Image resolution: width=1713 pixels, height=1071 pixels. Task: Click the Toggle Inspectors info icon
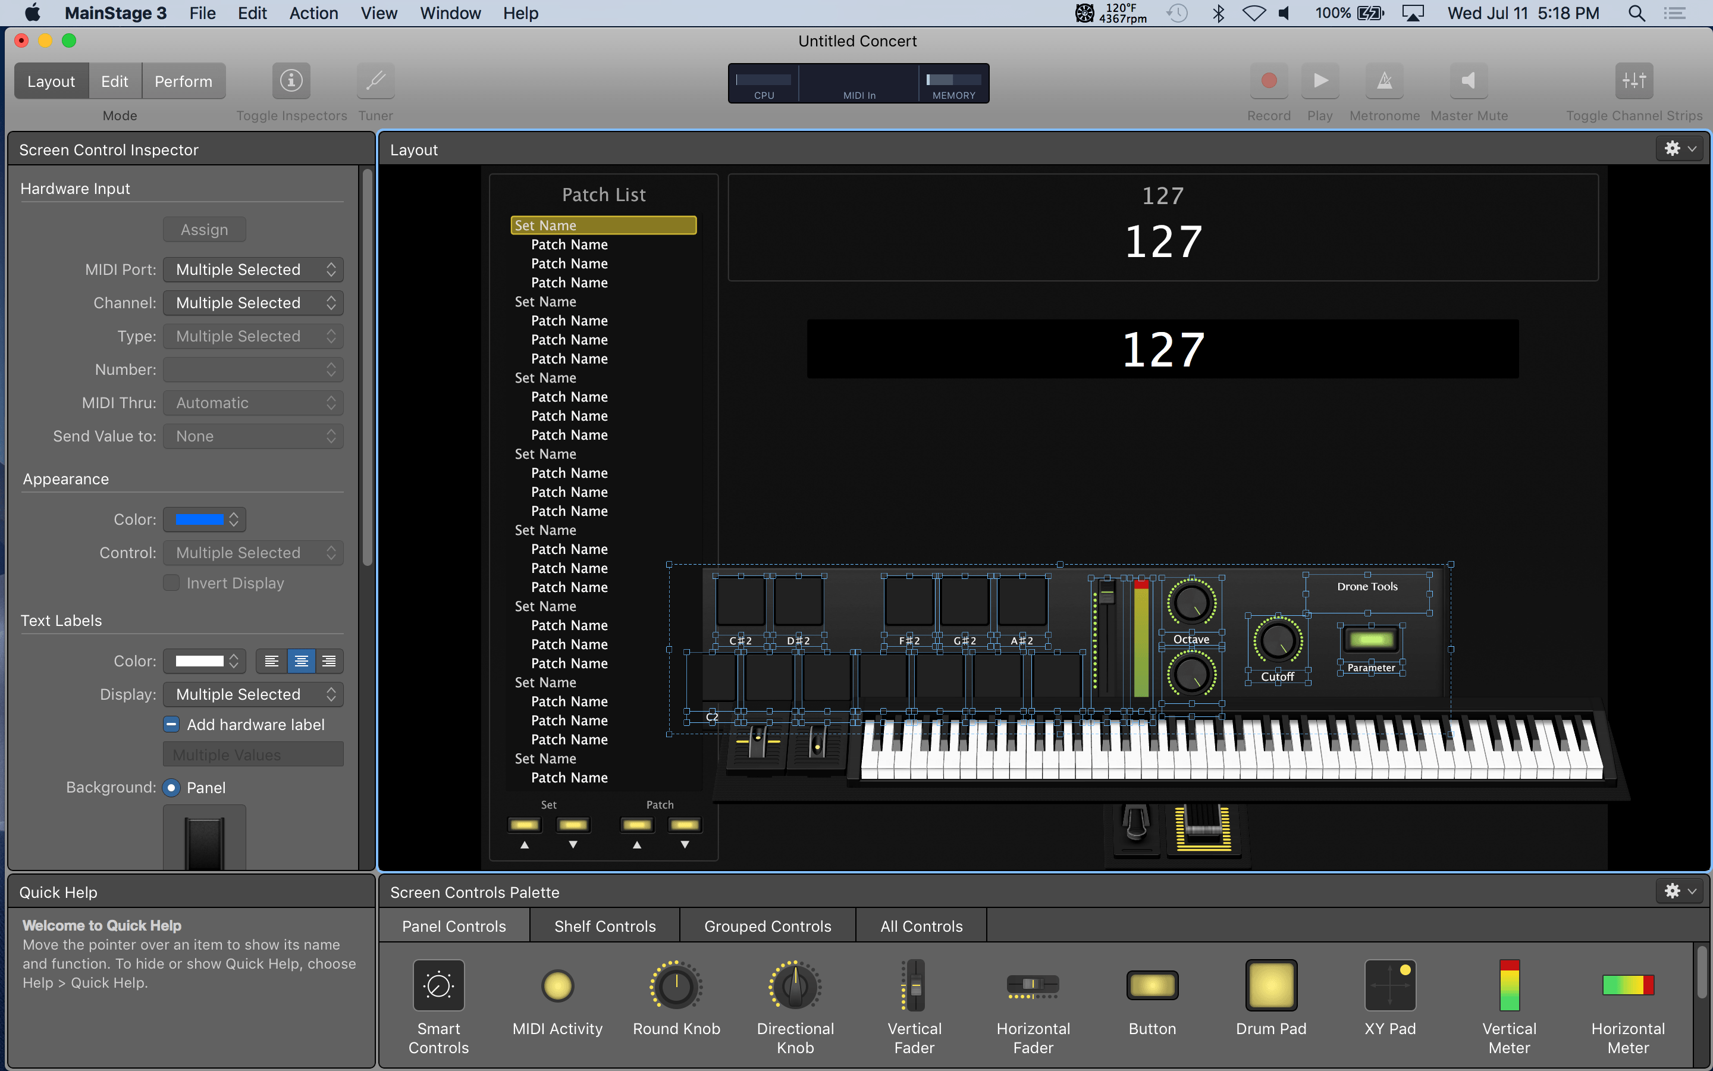point(291,81)
